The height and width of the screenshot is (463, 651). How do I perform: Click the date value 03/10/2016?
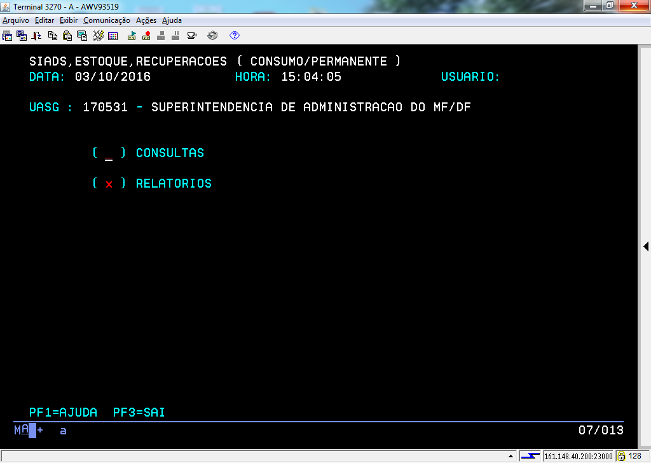coord(113,77)
